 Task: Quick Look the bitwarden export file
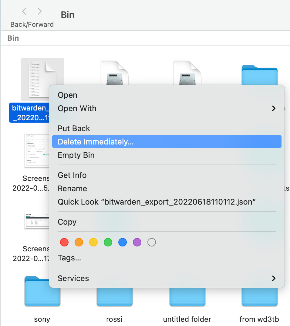click(x=157, y=202)
